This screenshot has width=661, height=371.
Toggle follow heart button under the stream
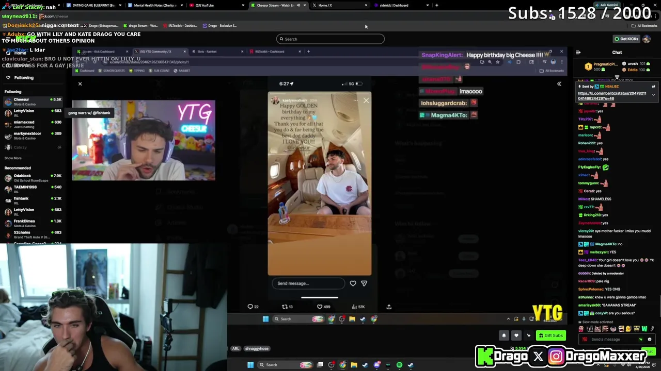pyautogui.click(x=516, y=335)
